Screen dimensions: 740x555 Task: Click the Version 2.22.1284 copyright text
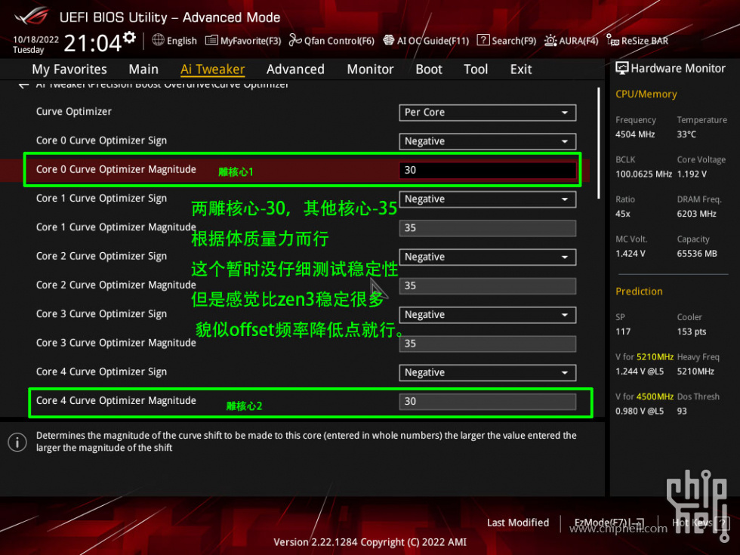pyautogui.click(x=370, y=542)
